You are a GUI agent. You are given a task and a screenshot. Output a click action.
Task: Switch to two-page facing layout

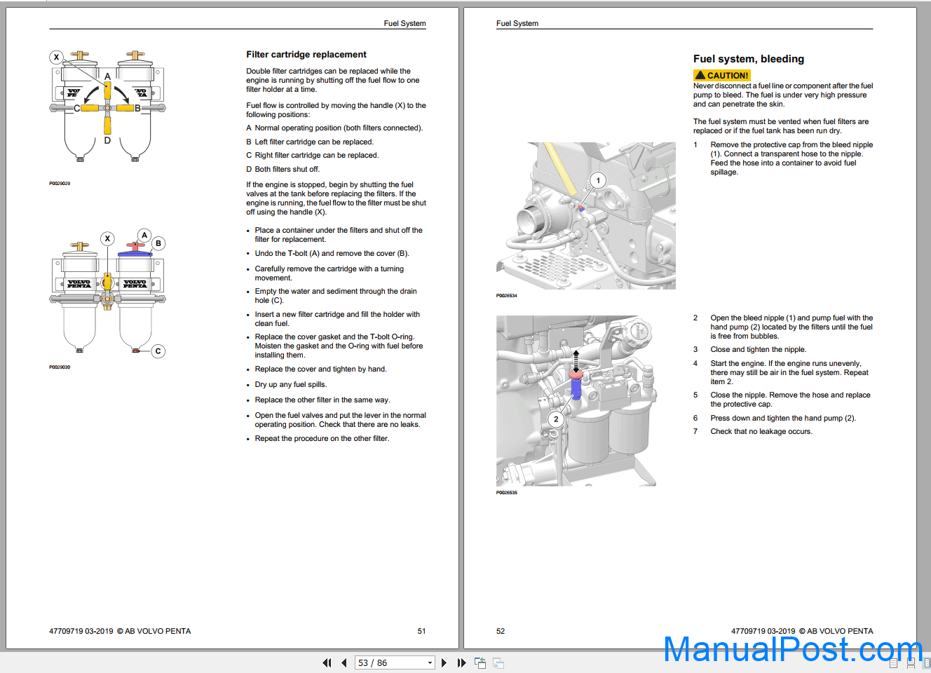click(926, 663)
